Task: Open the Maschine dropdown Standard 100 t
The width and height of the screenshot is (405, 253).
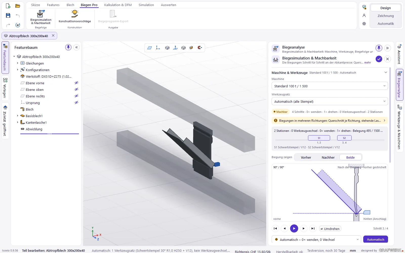Action: (x=330, y=86)
